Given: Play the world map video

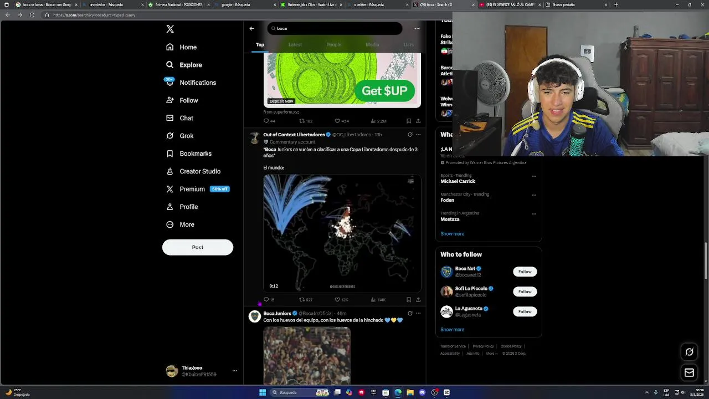Looking at the screenshot, I should [x=342, y=233].
